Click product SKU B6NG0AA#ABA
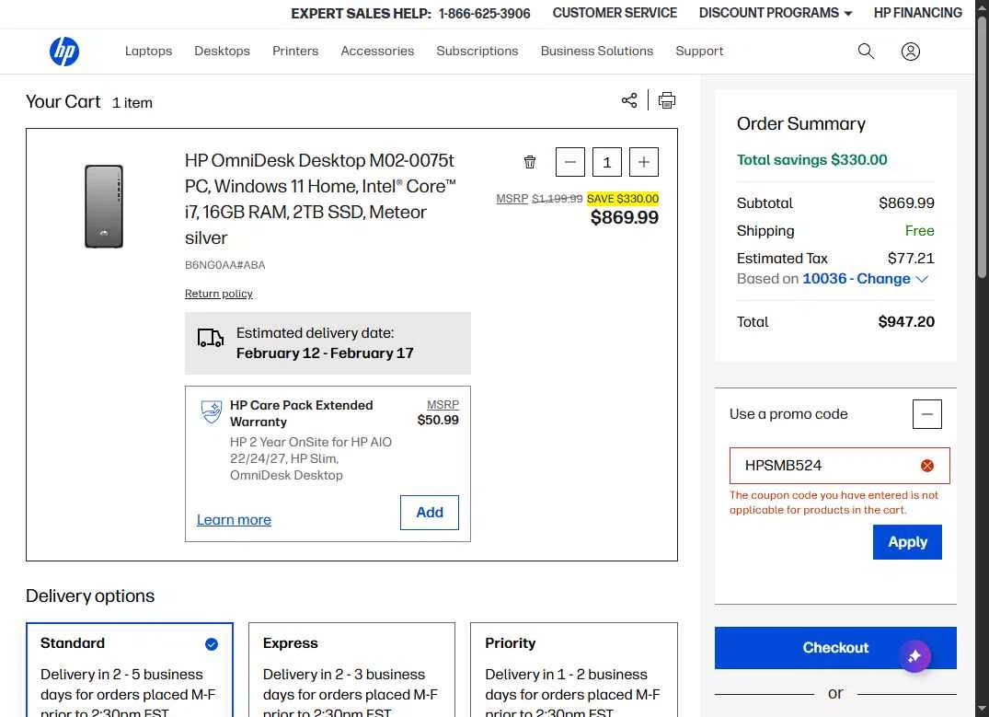The height and width of the screenshot is (717, 989). tap(225, 265)
